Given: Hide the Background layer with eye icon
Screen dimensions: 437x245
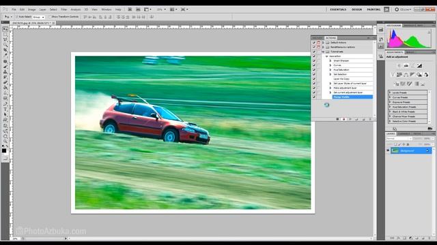Looking at the screenshot, I should point(388,150).
